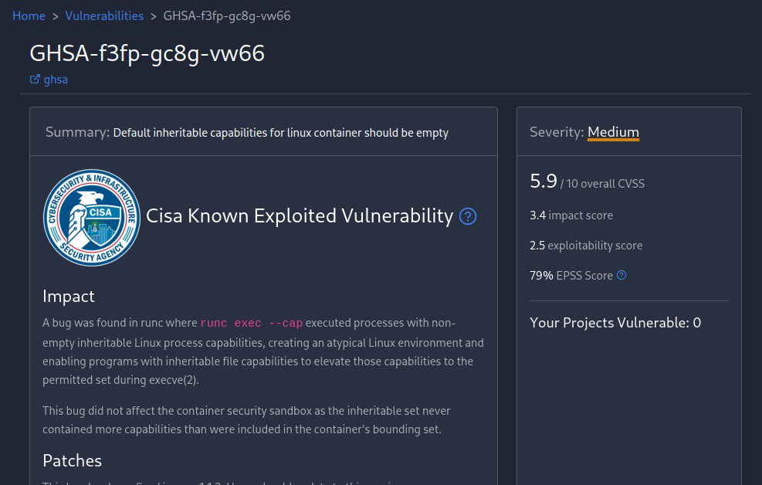Viewport: 762px width, 485px height.
Task: Click the 2.5 exploitability score text
Action: (x=586, y=246)
